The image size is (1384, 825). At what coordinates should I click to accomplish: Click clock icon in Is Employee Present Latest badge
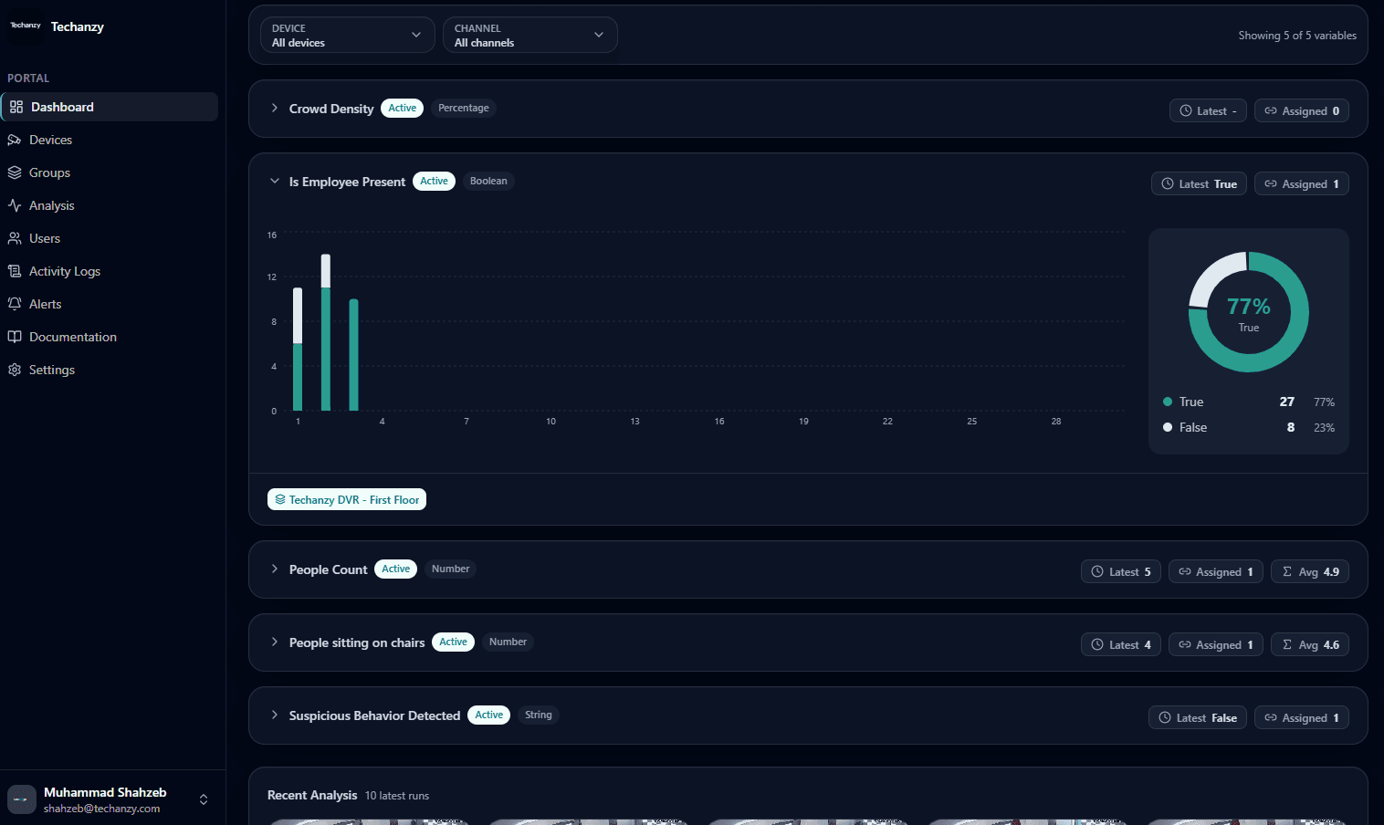[1168, 183]
